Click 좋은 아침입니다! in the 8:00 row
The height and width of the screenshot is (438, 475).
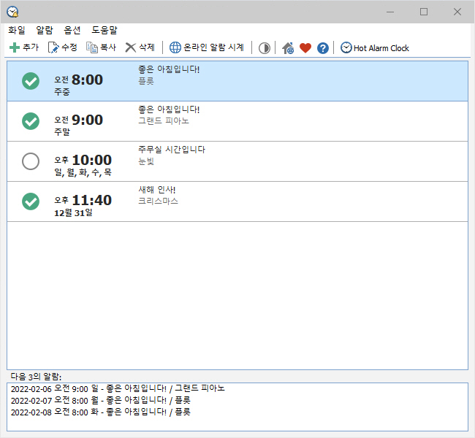169,69
